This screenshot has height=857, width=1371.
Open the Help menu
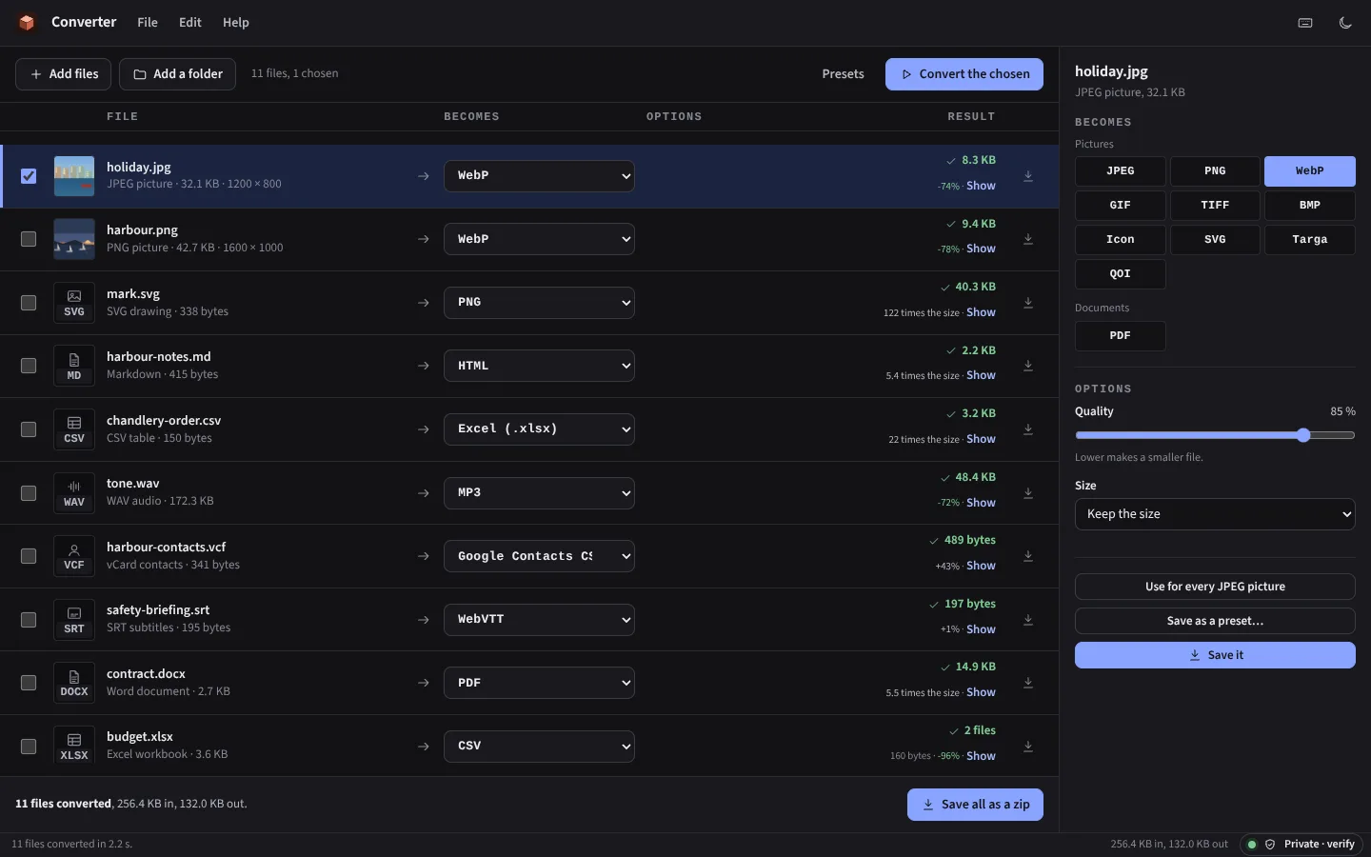236,23
